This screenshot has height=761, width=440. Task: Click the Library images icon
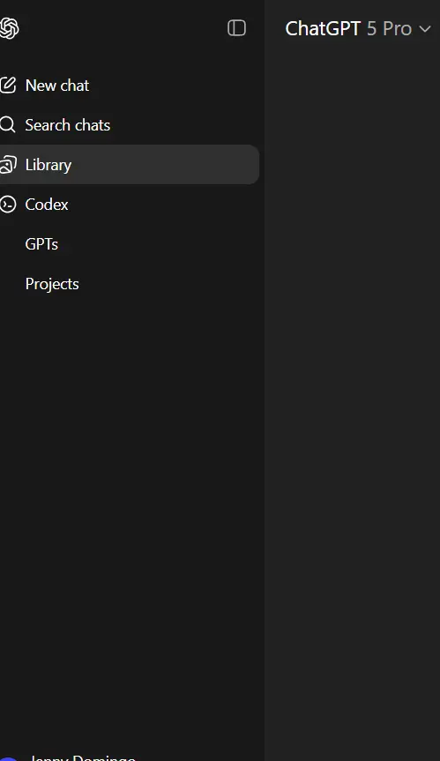[x=8, y=165]
